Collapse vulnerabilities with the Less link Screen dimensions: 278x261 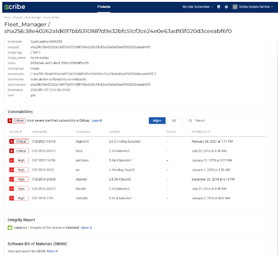click(97, 121)
